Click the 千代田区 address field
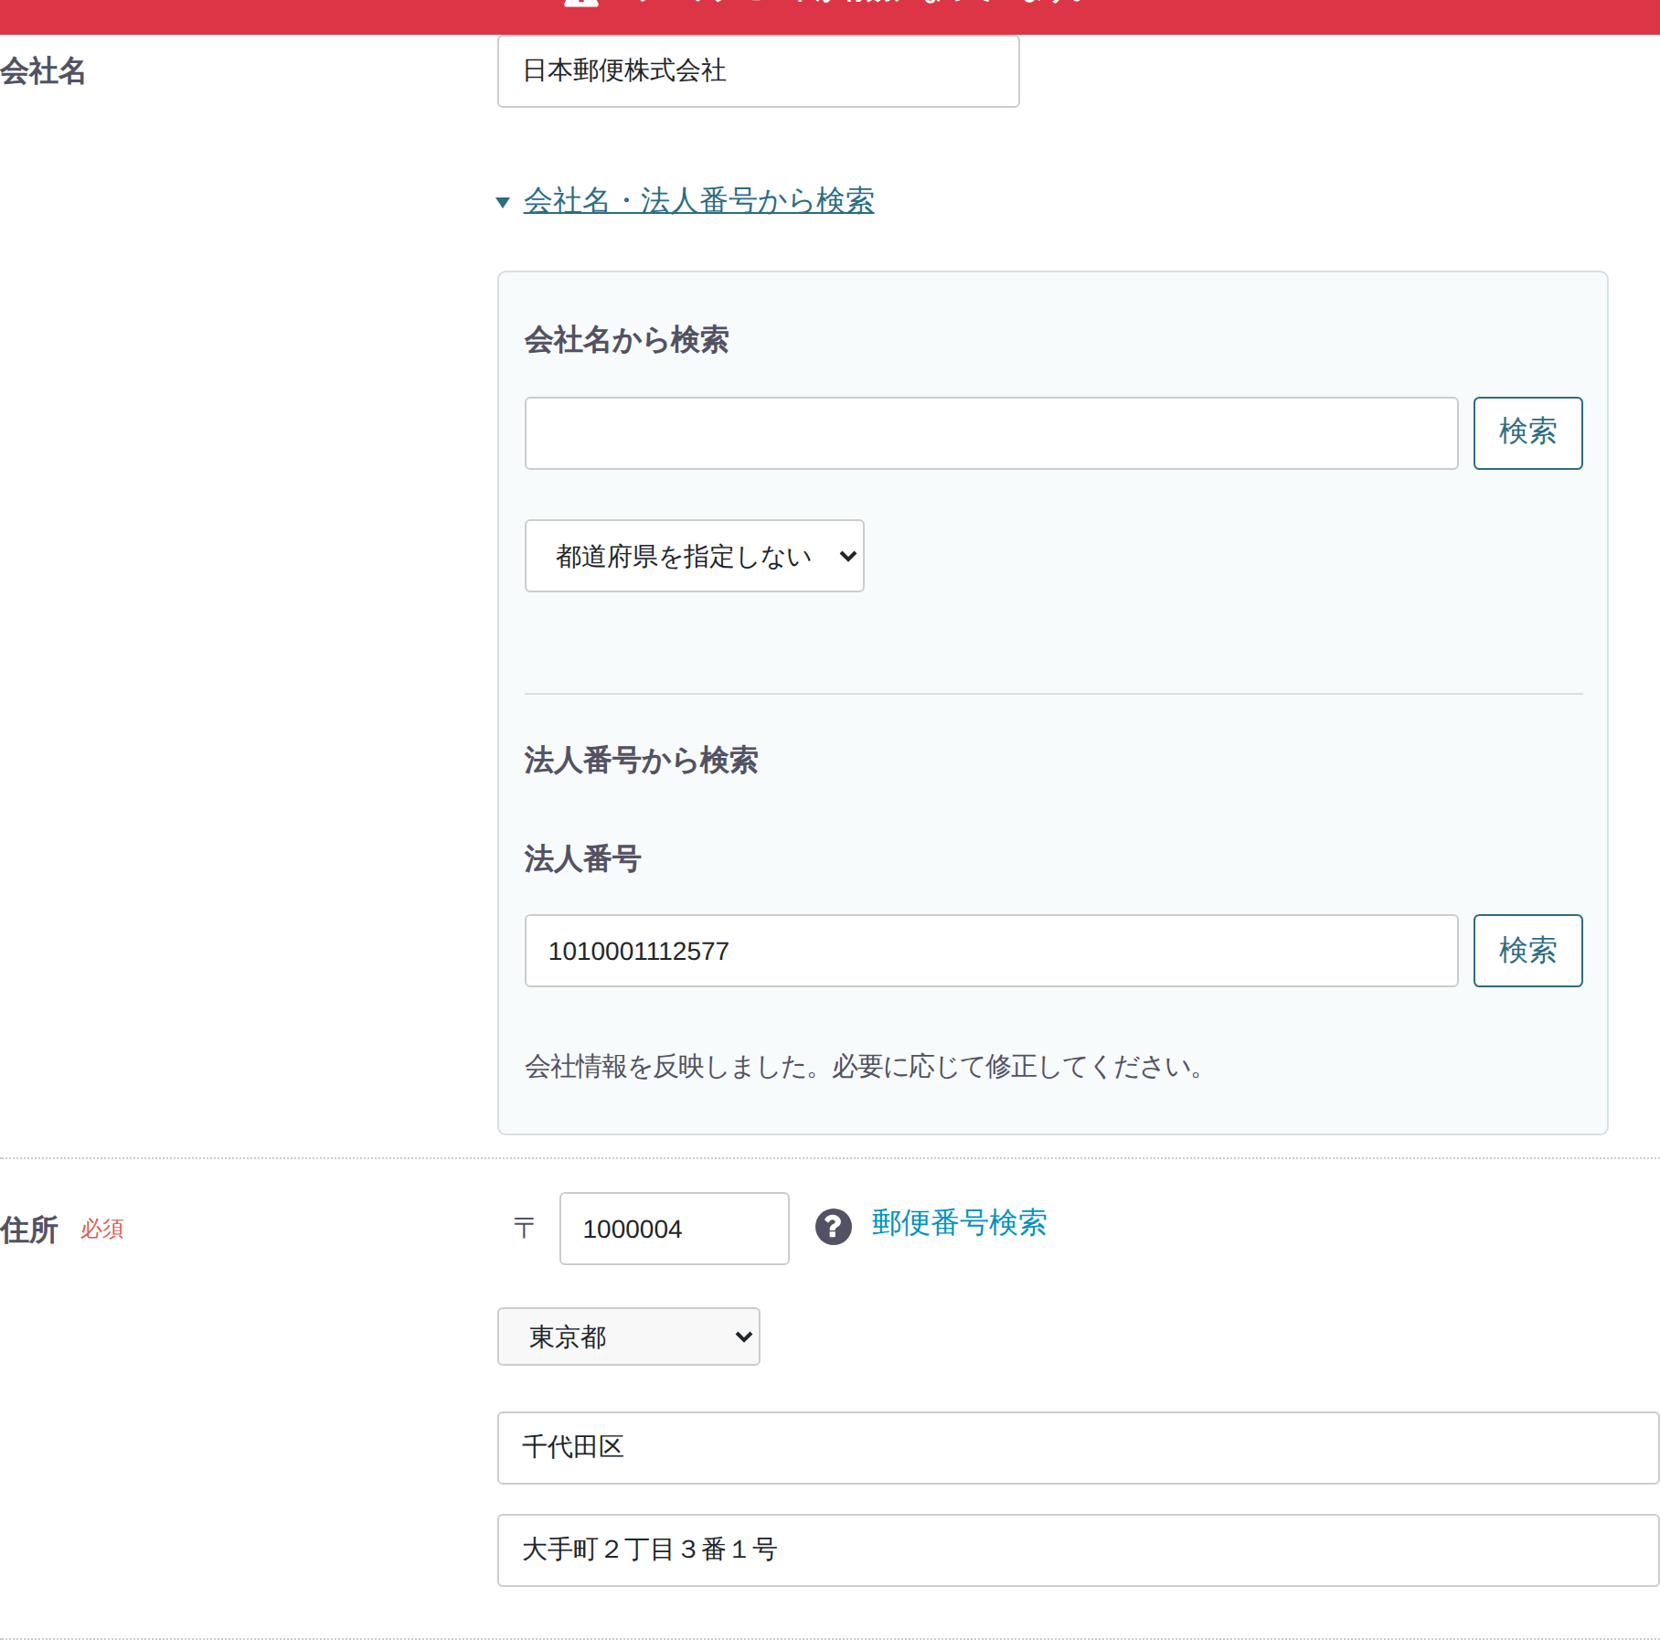Image resolution: width=1660 pixels, height=1640 pixels. (x=1079, y=1448)
